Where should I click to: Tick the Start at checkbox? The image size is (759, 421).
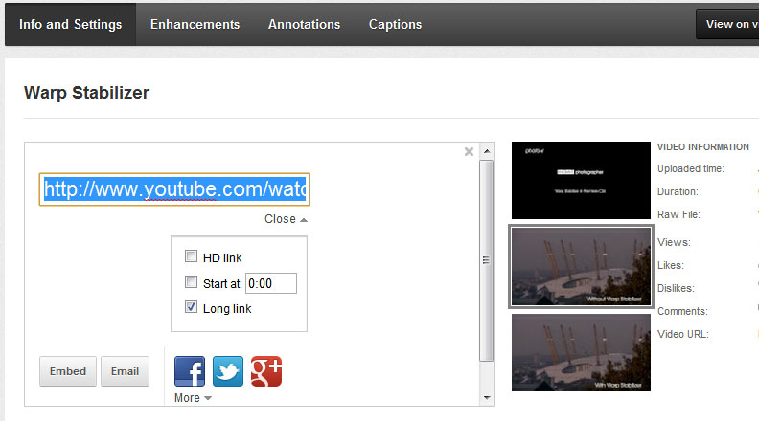[x=192, y=282]
